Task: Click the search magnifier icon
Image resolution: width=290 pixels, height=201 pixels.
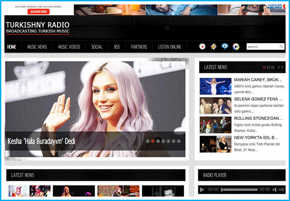Action: [281, 46]
